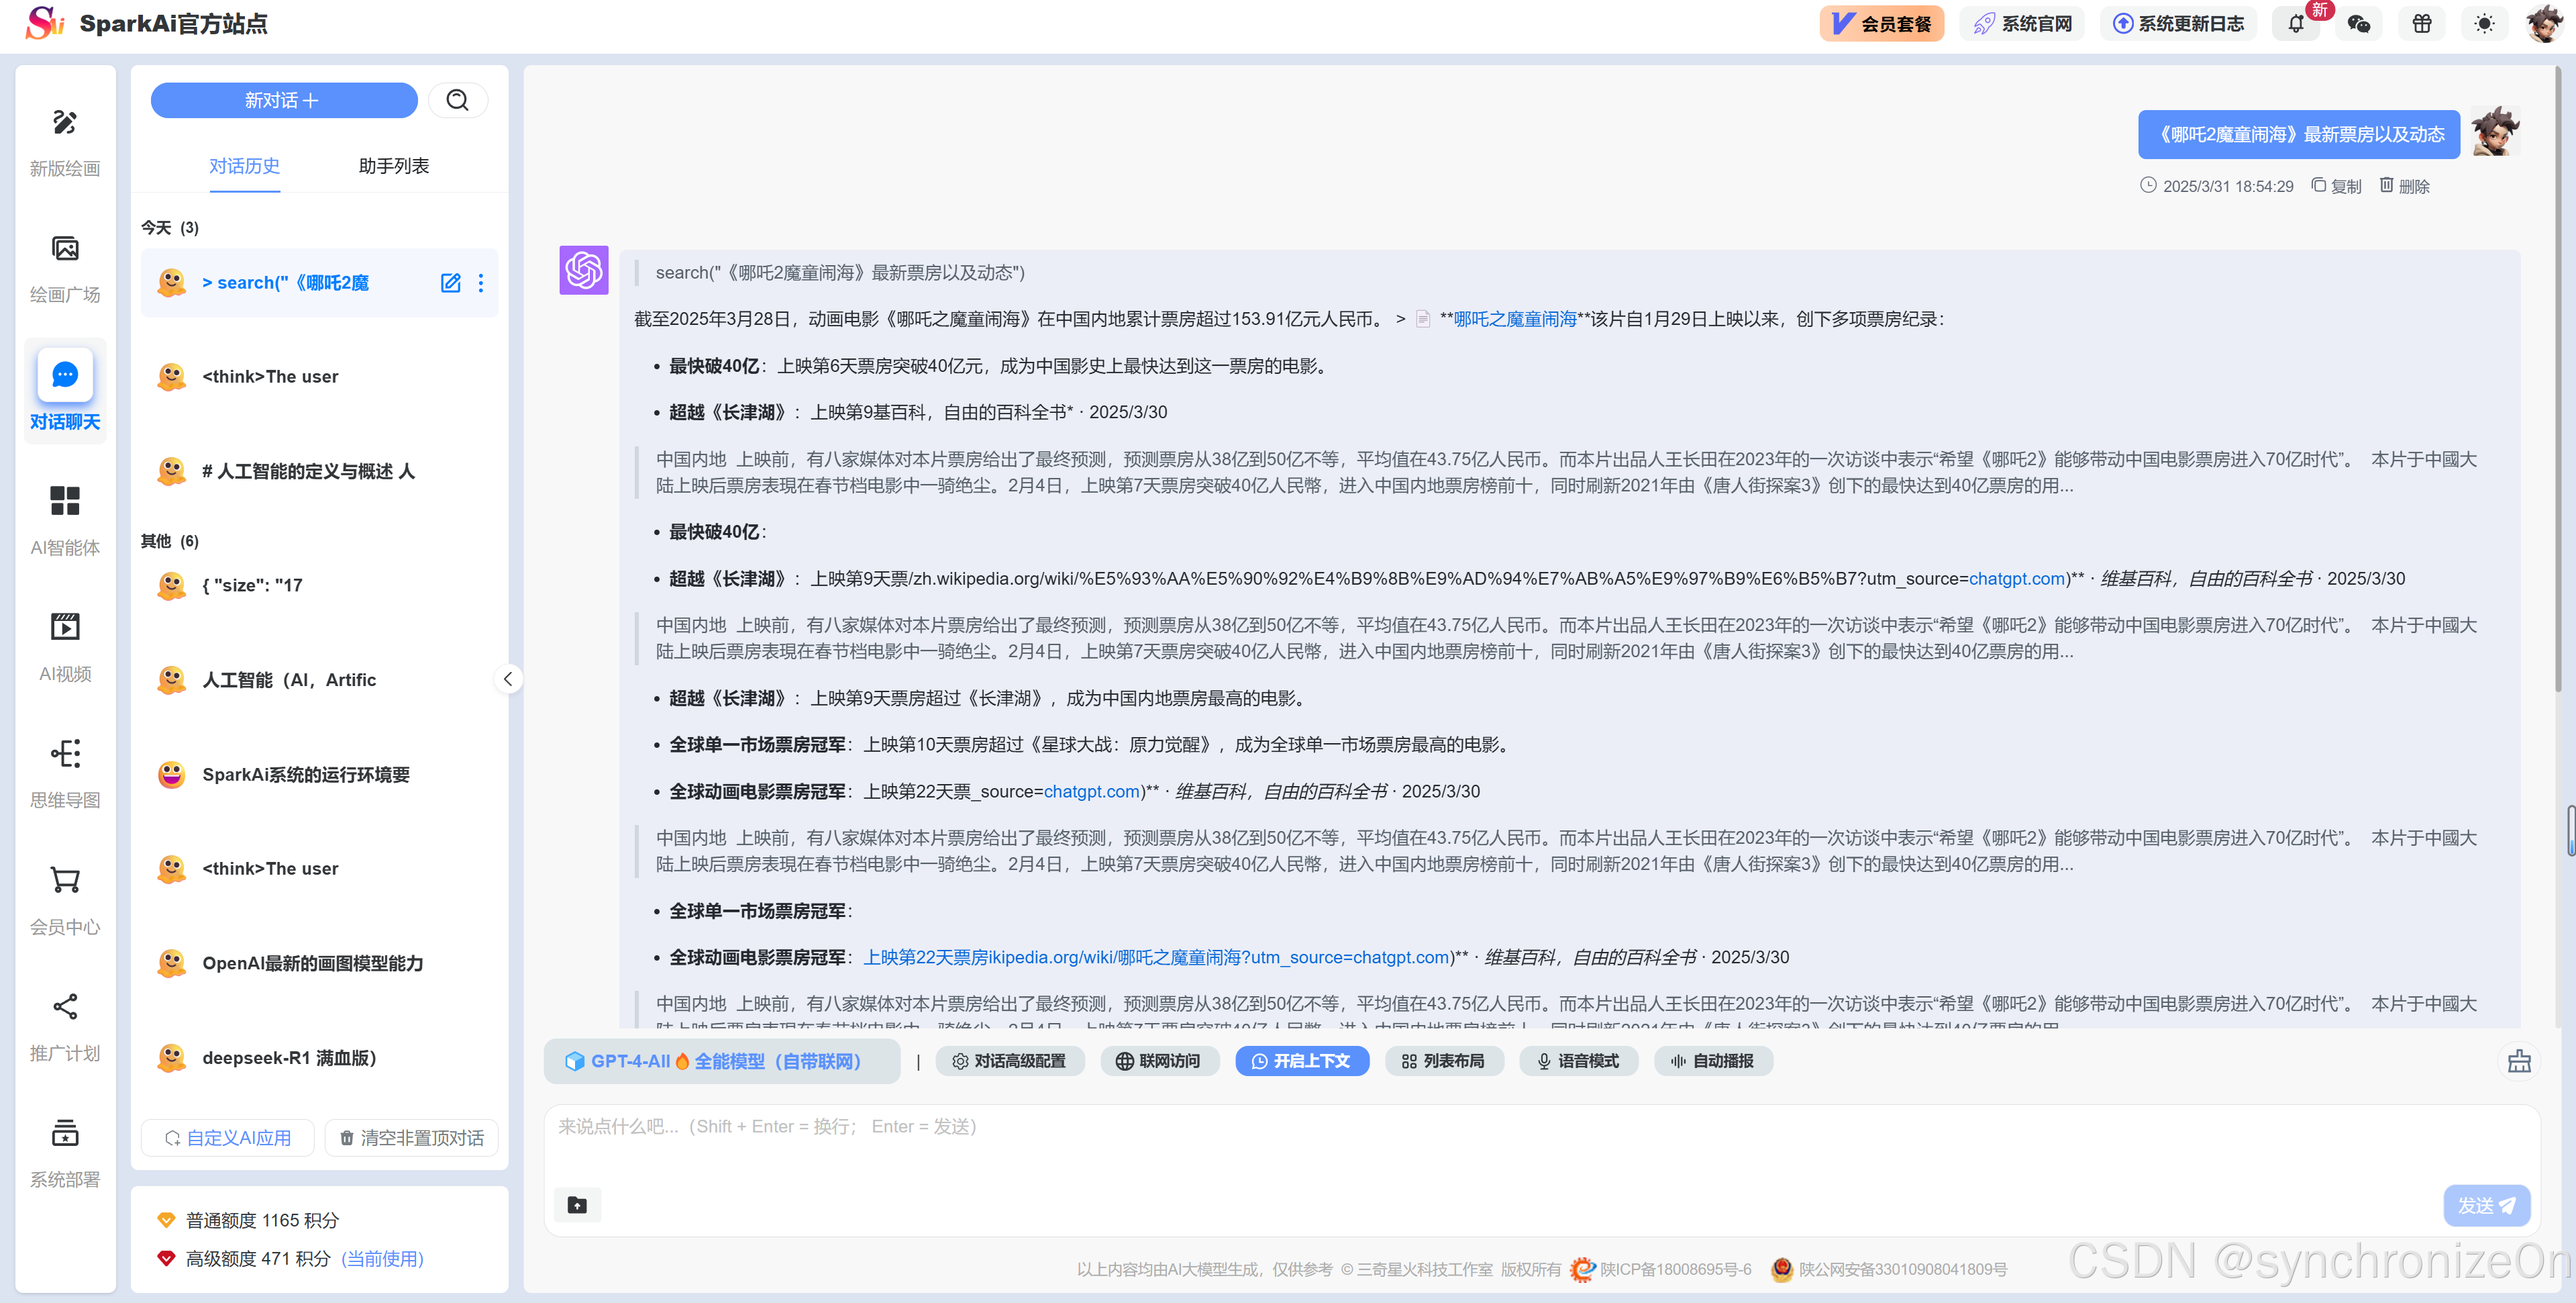The image size is (2576, 1303).
Task: Click the edit icon on the selected conversation
Action: [x=451, y=283]
